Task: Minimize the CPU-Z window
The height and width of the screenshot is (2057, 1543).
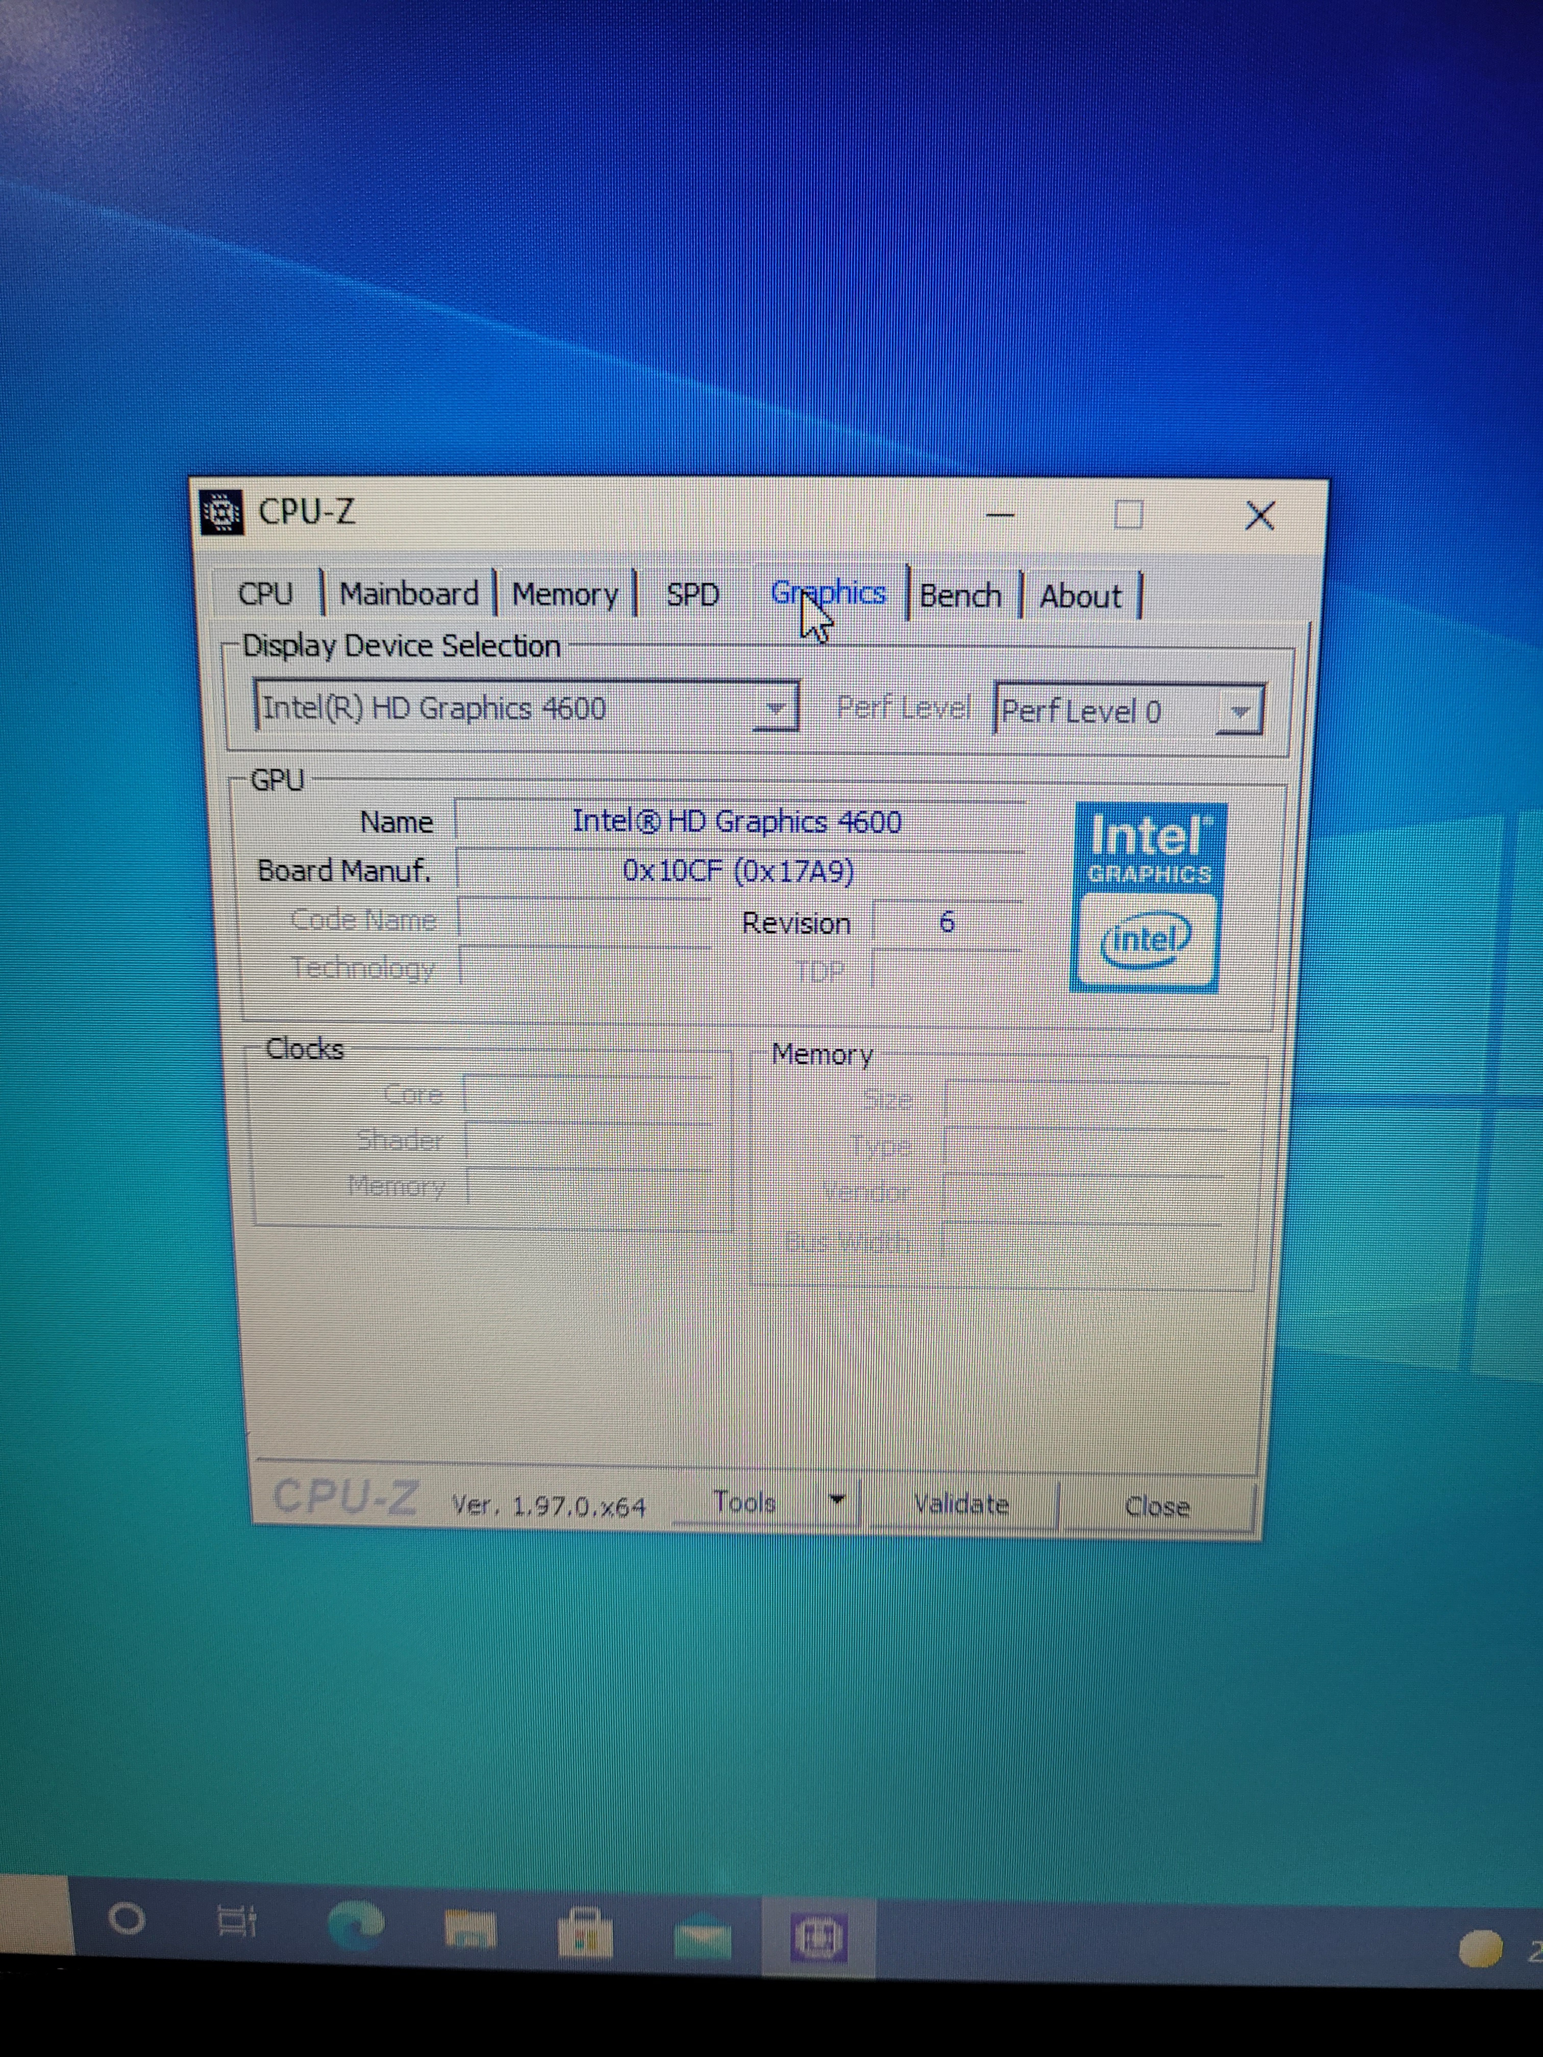Action: (x=1001, y=514)
